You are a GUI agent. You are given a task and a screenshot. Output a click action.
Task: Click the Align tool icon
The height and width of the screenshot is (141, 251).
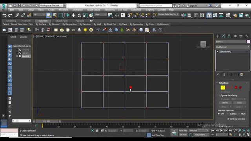[189, 15]
